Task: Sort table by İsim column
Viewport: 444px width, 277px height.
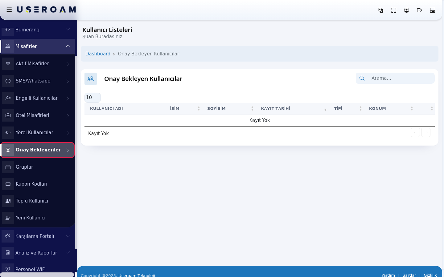Action: point(185,109)
